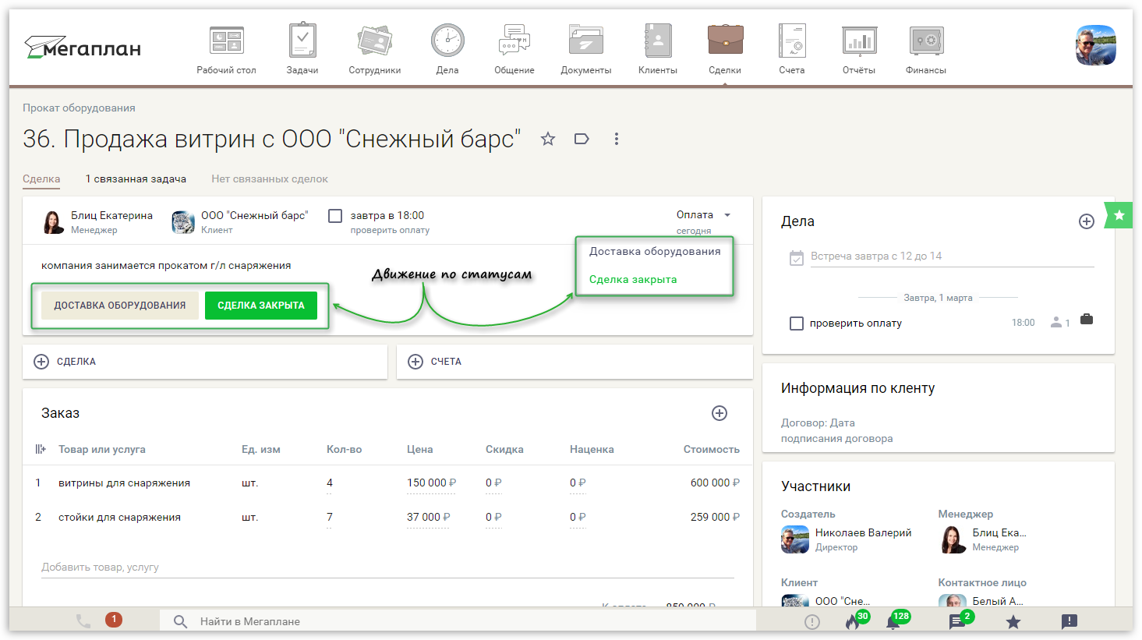
Task: Add an item to the Заказ table
Action: coord(719,413)
